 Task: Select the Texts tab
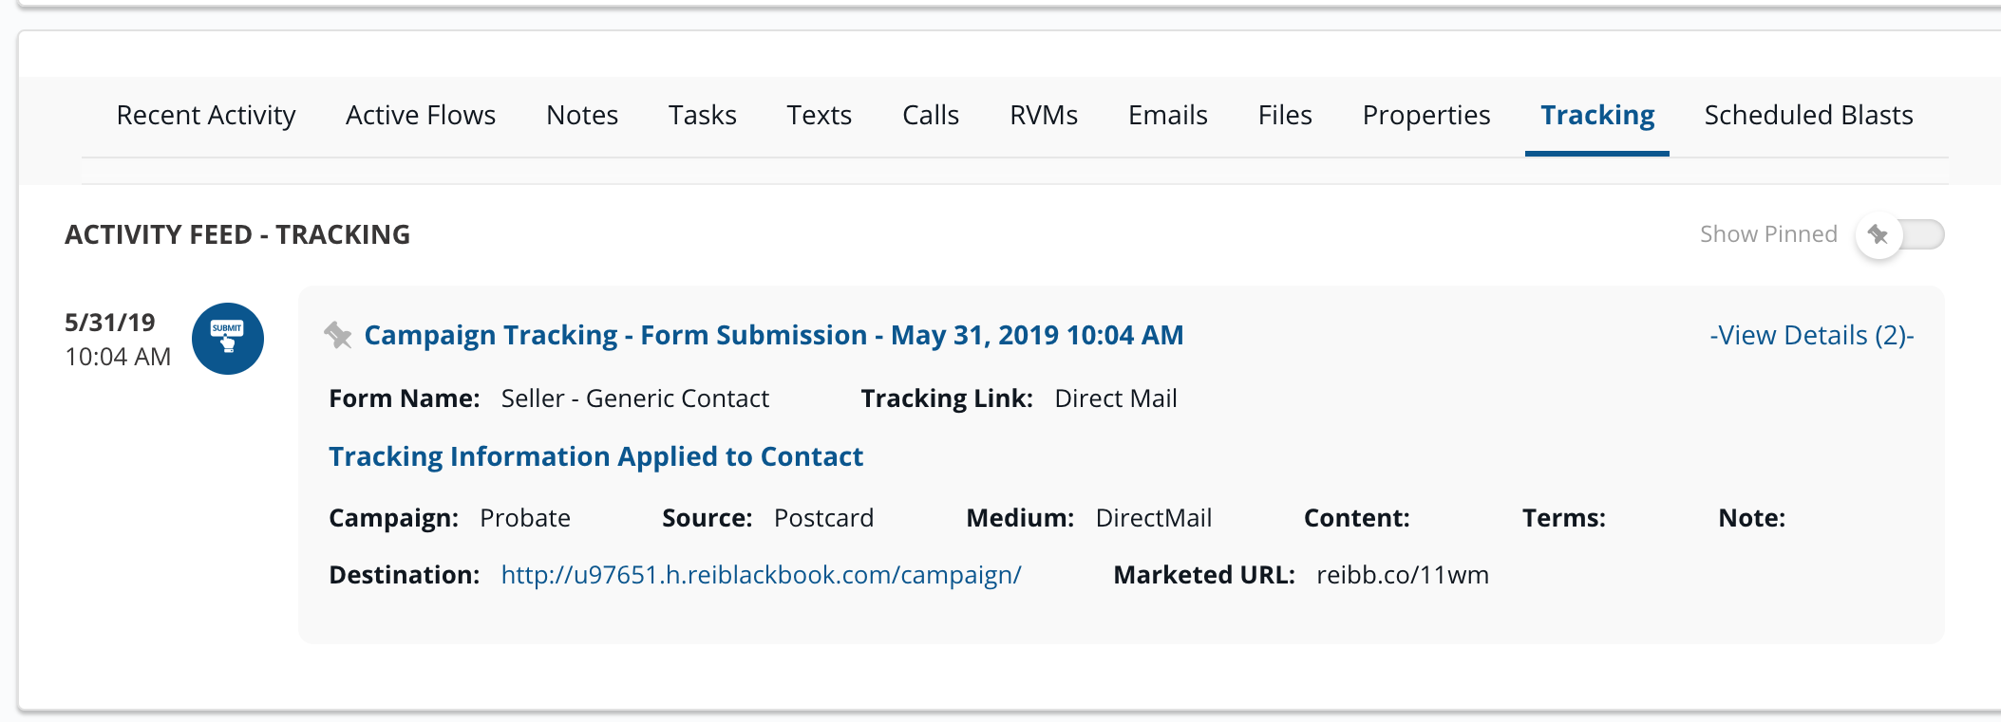click(820, 115)
